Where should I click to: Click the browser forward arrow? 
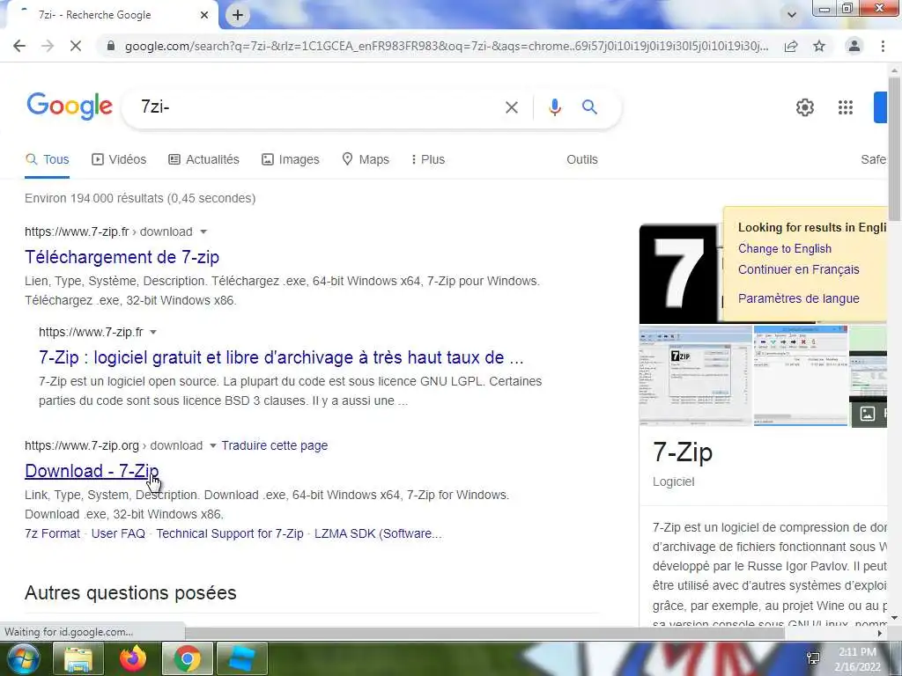(48, 46)
